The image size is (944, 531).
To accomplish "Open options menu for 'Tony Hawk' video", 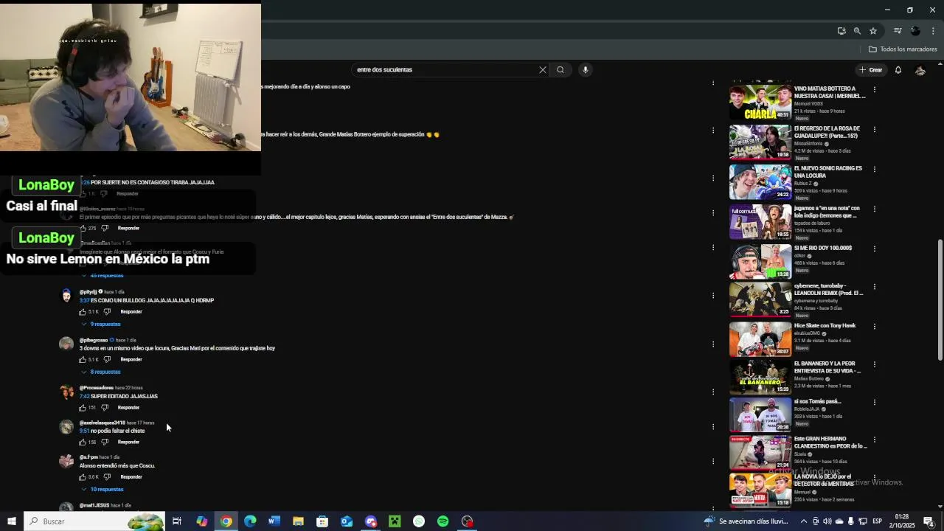I will pyautogui.click(x=875, y=326).
